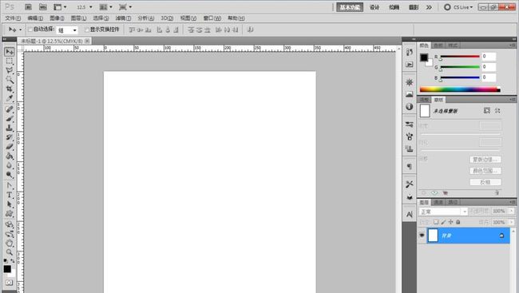Toggle Quick Mask mode button
Image resolution: width=519 pixels, height=293 pixels.
tap(10, 283)
